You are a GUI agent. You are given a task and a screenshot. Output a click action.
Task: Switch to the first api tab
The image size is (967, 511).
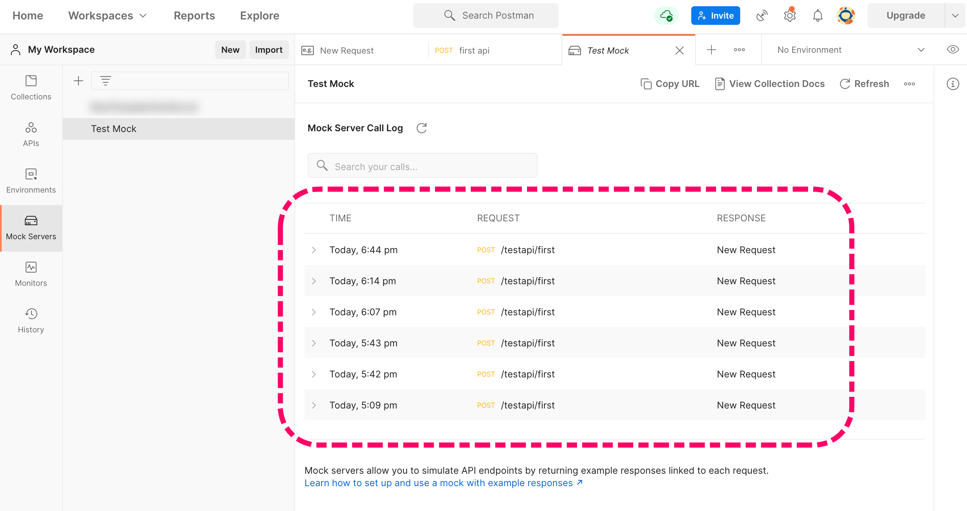pyautogui.click(x=474, y=50)
